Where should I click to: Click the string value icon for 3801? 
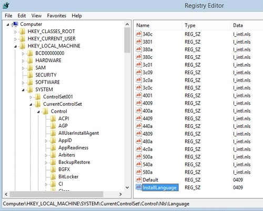[x=138, y=42]
